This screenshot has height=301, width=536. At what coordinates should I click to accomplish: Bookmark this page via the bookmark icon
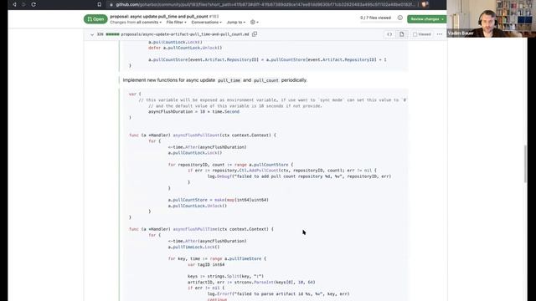(99, 4)
